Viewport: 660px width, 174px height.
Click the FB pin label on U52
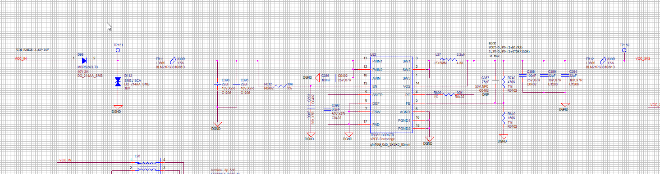[x=408, y=103]
